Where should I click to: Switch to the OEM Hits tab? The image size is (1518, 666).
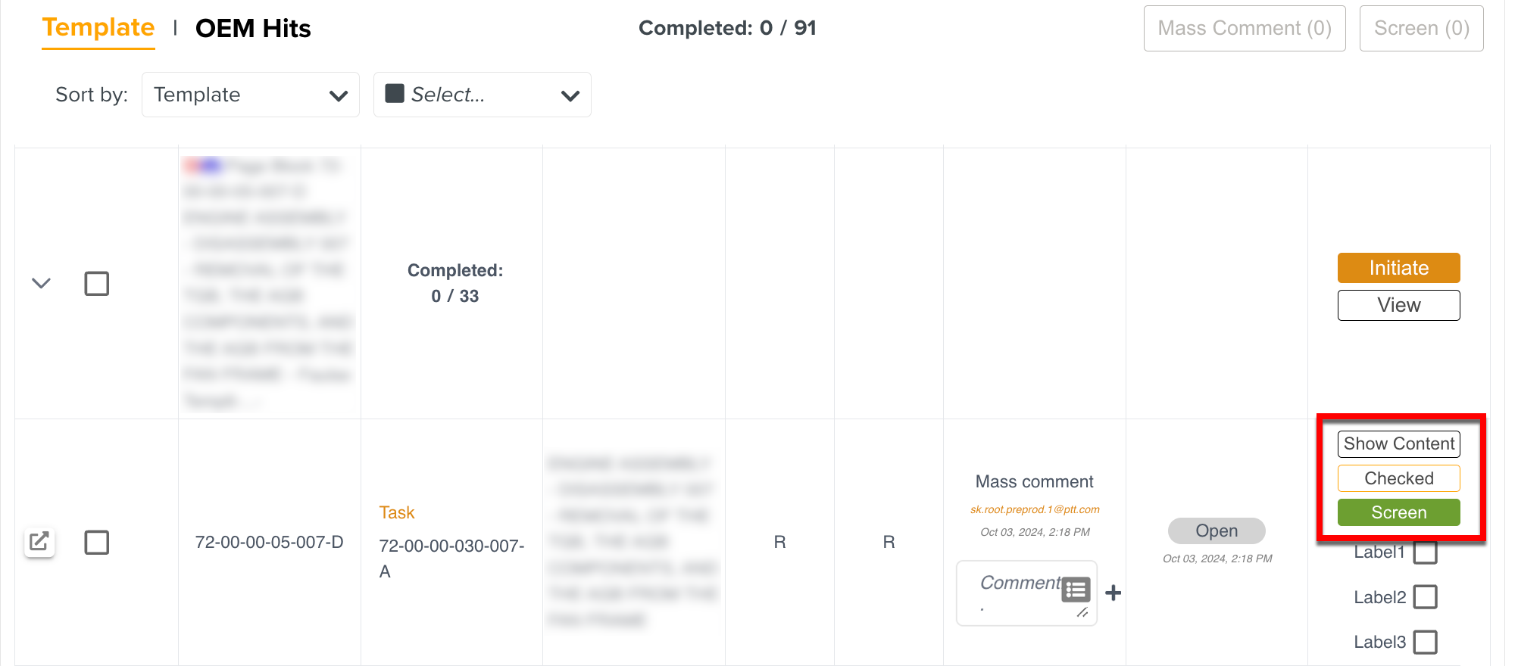253,29
